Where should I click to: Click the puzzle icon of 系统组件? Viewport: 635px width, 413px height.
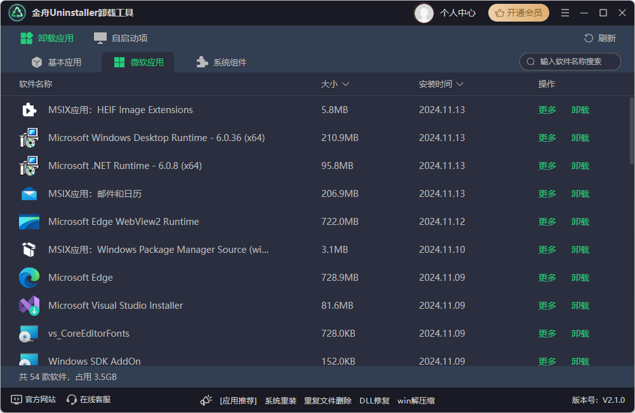[x=202, y=62]
